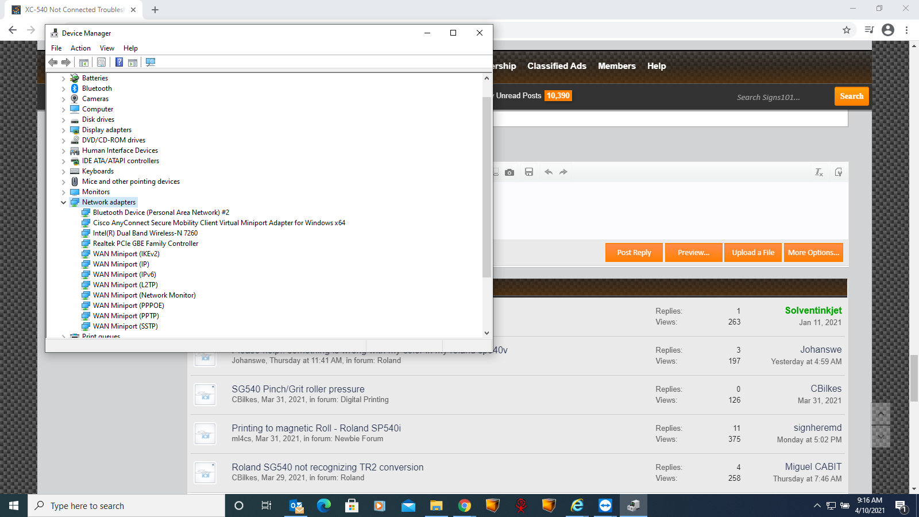Open Chrome from taskbar
This screenshot has height=517, width=919.
[x=465, y=506]
